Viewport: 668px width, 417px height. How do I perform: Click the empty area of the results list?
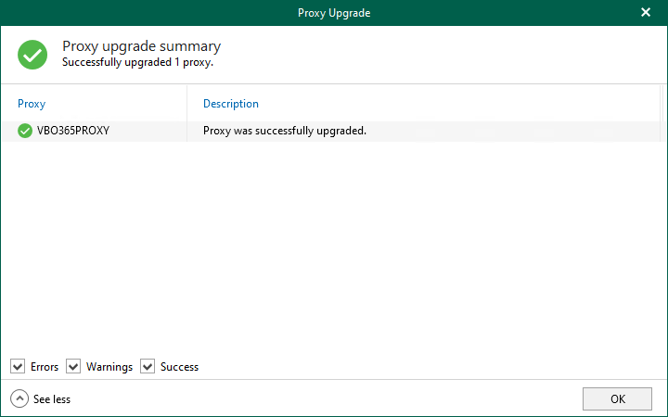pos(332,246)
